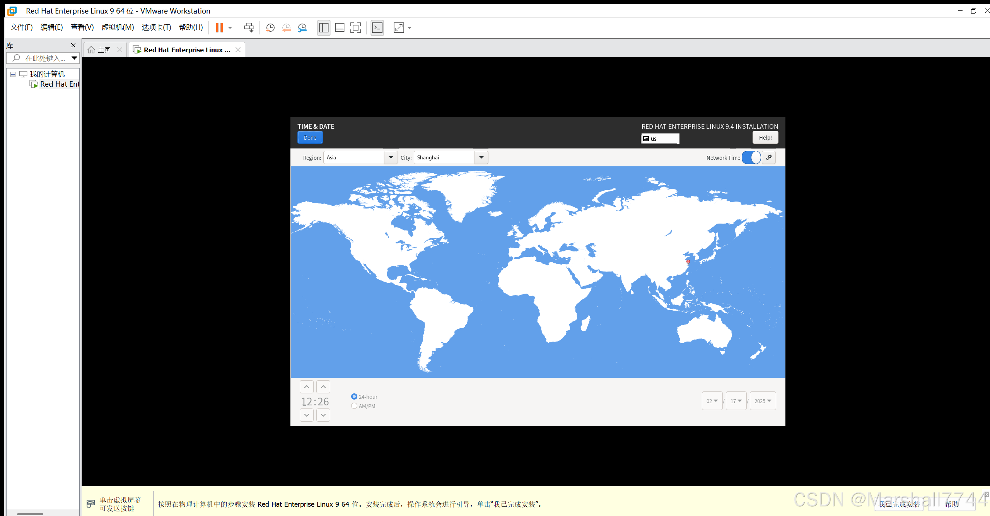990x516 pixels.
Task: Enter full screen mode icon
Action: [x=355, y=27]
